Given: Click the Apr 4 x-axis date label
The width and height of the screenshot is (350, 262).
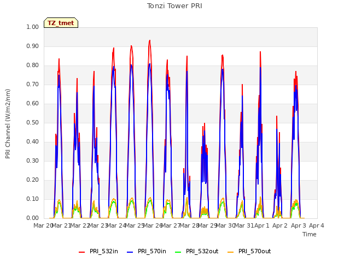Looking at the screenshot, I should pyautogui.click(x=316, y=225).
